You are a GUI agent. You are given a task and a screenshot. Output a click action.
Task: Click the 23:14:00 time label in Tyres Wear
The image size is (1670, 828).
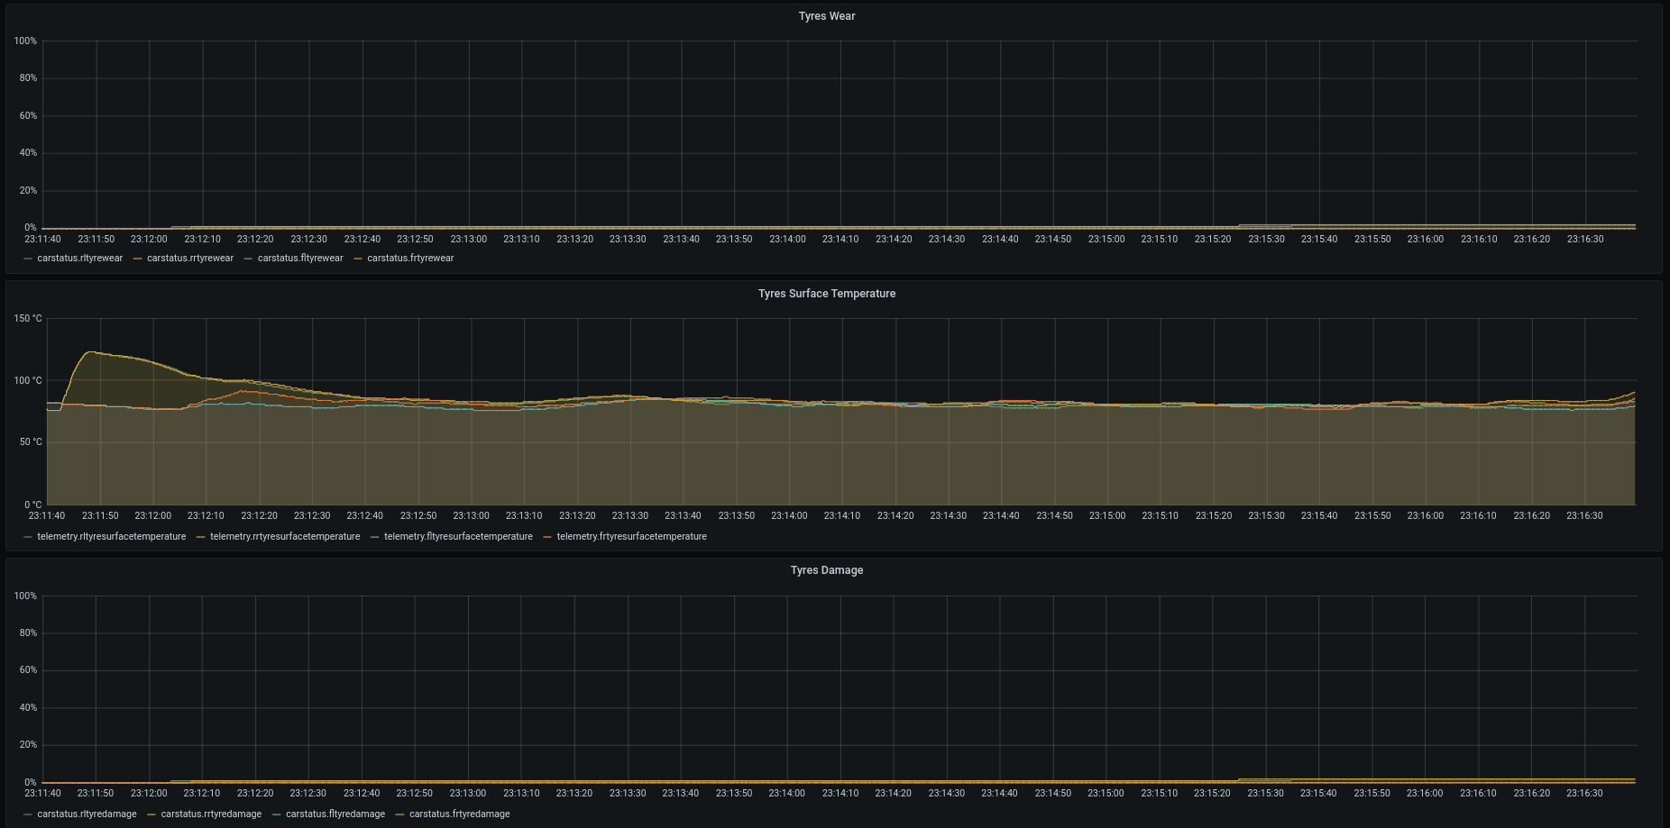point(787,240)
